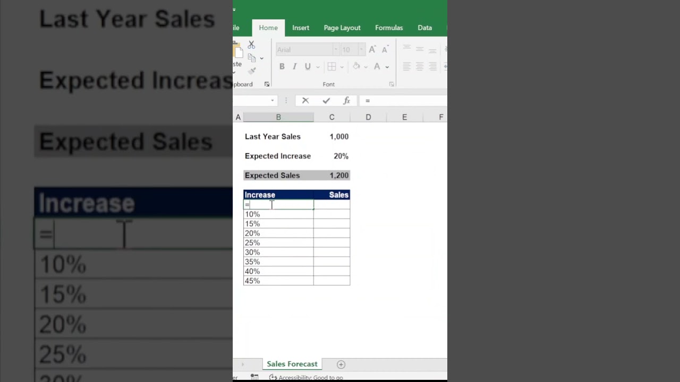
Task: Select the 15% cell in the table
Action: [x=278, y=224]
